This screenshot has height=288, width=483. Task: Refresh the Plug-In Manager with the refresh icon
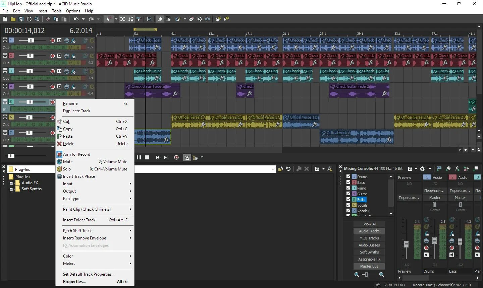[x=288, y=169]
